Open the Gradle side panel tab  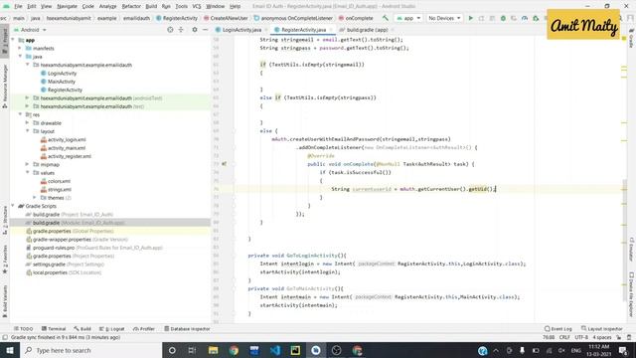point(631,39)
